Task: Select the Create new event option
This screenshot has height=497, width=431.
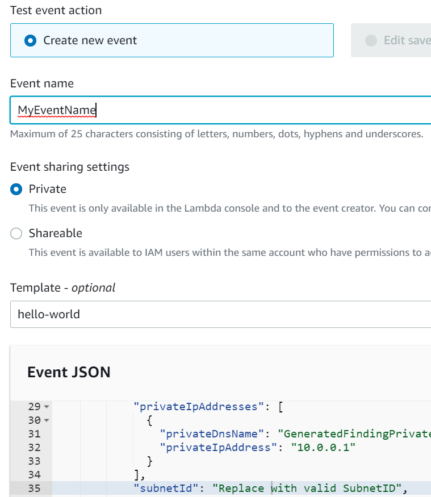Action: (172, 40)
